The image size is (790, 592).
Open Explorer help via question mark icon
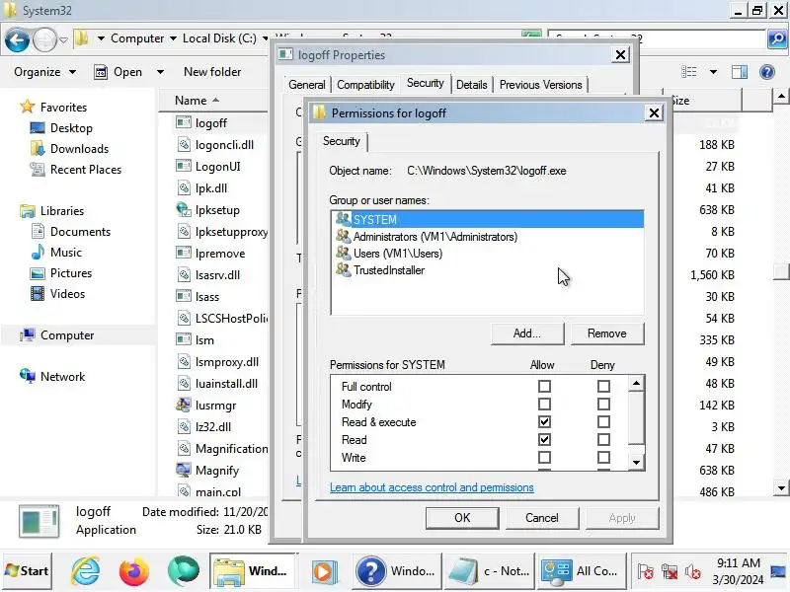click(766, 72)
